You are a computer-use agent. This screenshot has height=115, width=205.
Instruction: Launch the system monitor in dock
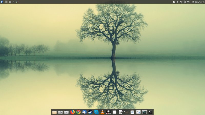[145, 112]
